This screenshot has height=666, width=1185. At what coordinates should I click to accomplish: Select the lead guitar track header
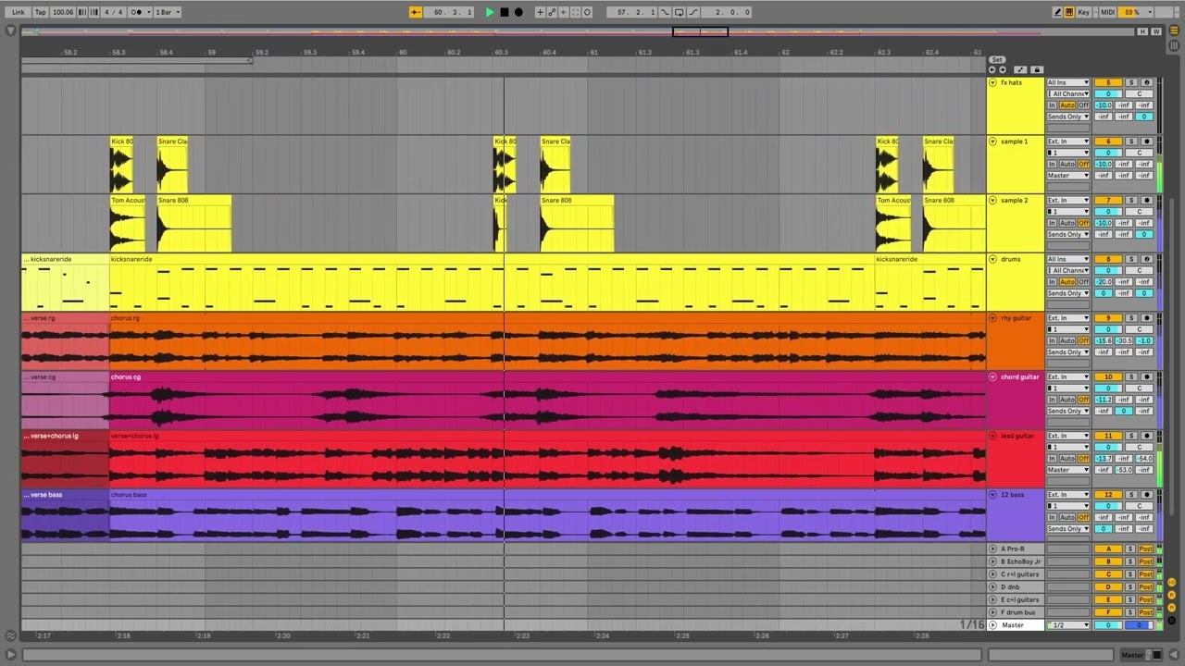(1016, 458)
